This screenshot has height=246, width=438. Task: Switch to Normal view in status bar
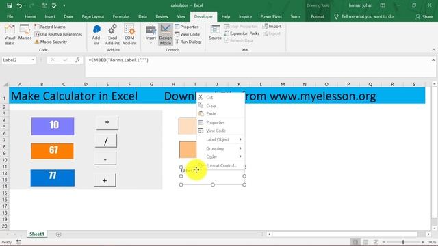tap(355, 242)
